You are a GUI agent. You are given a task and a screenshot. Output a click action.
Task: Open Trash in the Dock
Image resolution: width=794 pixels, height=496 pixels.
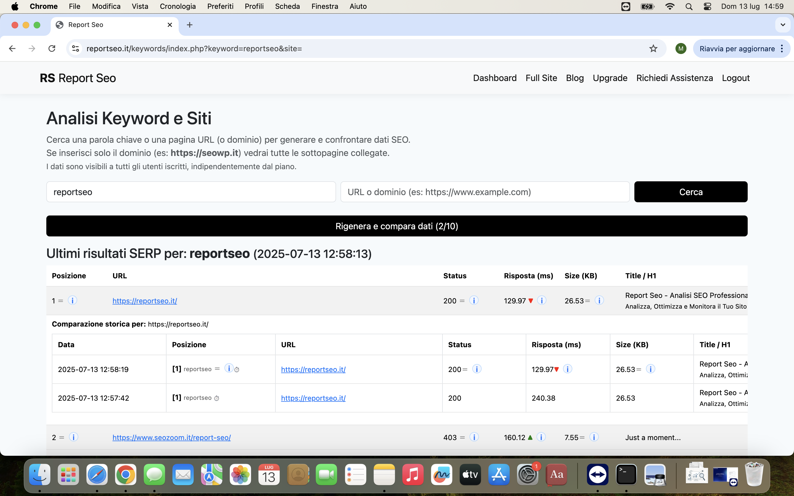(754, 474)
